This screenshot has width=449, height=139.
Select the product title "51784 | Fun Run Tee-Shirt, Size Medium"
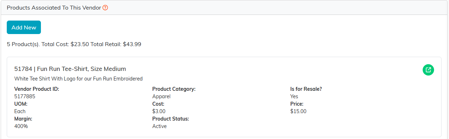70,69
